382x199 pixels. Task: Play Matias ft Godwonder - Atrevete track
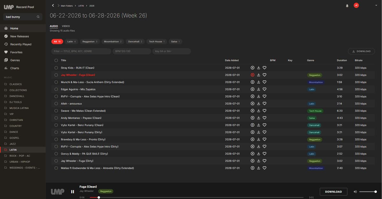pyautogui.click(x=252, y=168)
